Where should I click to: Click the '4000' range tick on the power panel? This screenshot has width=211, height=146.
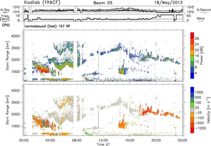click(x=16, y=36)
